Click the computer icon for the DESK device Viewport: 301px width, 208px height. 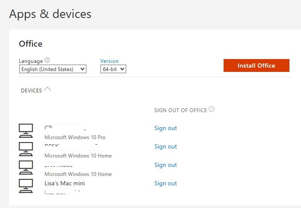26,149
